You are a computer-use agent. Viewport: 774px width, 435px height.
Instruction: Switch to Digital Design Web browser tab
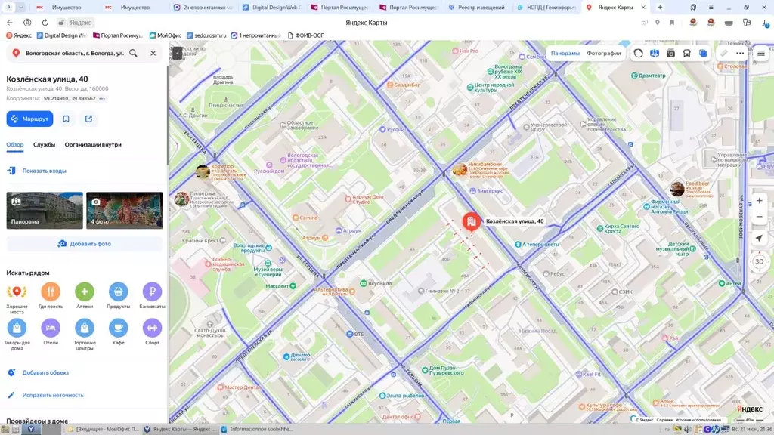coord(271,8)
